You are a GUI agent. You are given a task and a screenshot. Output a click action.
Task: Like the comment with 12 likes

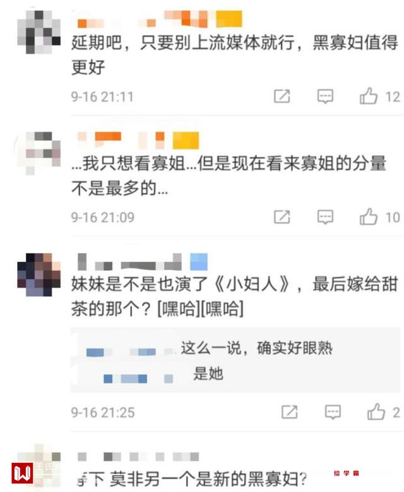point(368,95)
